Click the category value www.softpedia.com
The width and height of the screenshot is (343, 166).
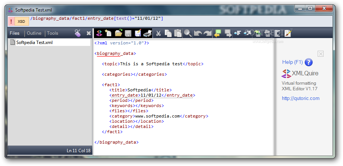point(157,116)
